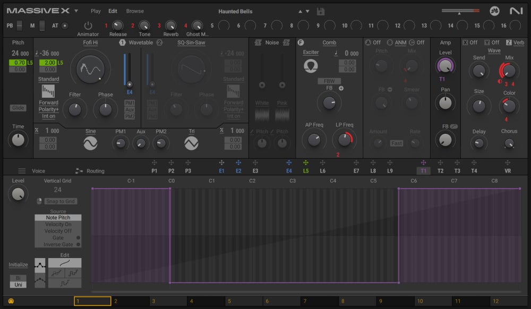Screen dimensions: 531x309
Task: Click the fan-shaped icon beside NI logo
Action: (x=494, y=11)
